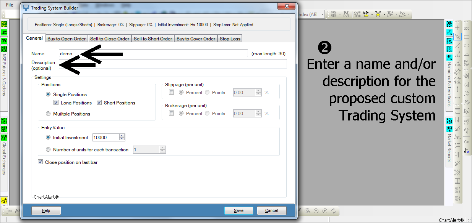Close the Trading System Builder dialog
The width and height of the screenshot is (472, 223).
286,6
